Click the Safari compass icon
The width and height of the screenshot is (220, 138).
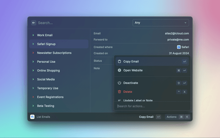click(x=179, y=47)
